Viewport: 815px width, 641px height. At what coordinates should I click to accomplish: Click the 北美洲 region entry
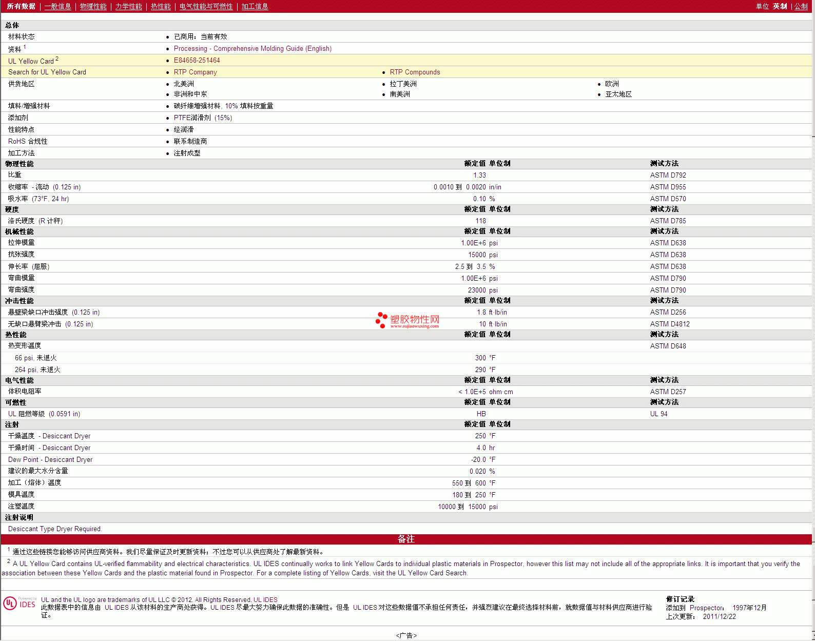pyautogui.click(x=184, y=84)
